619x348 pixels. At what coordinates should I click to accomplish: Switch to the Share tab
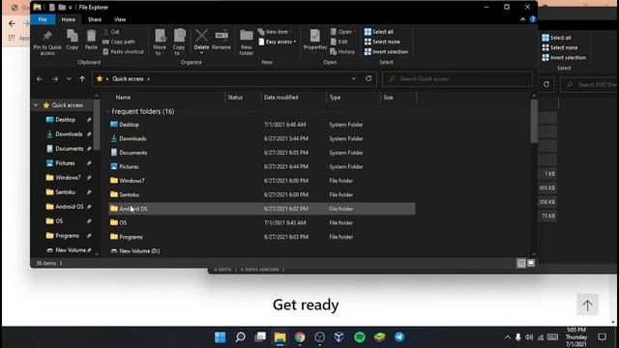click(95, 19)
